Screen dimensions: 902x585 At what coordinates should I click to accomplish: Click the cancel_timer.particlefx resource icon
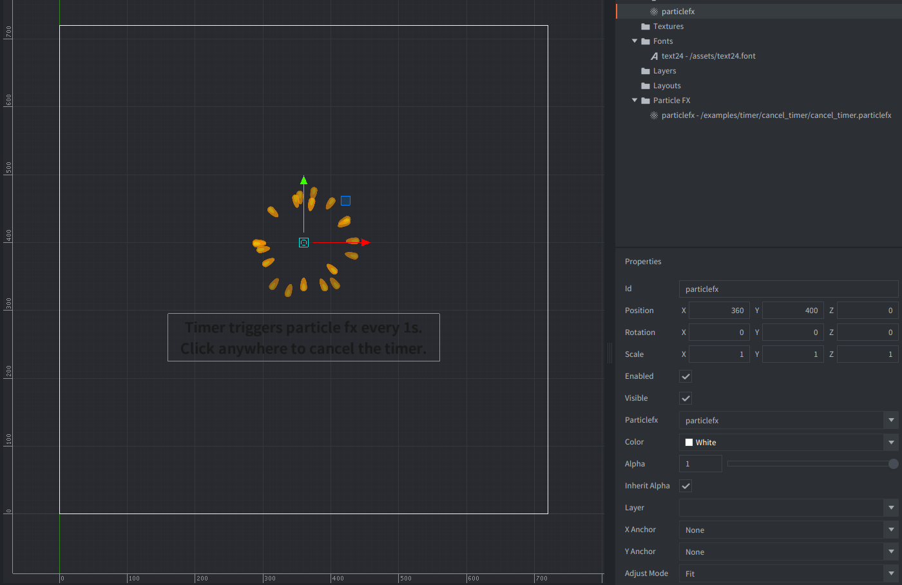click(x=654, y=115)
